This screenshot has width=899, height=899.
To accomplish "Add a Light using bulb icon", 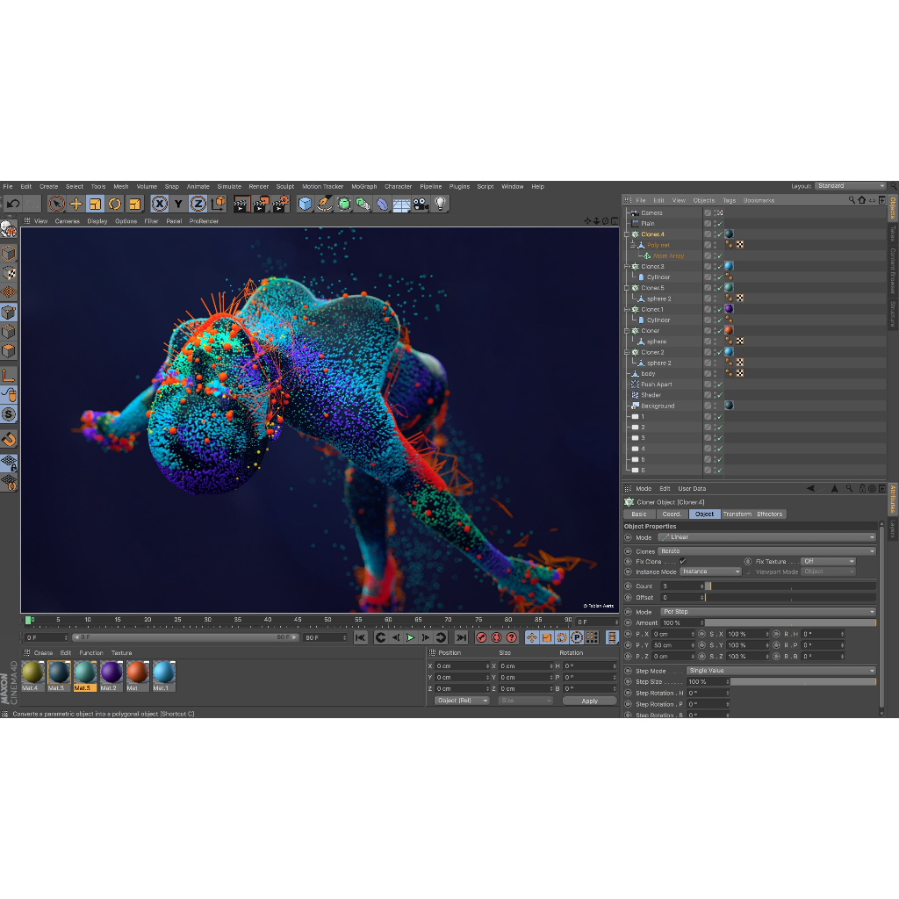I will 441,204.
